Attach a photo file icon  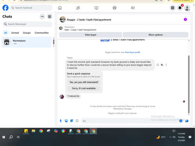(x=66, y=121)
